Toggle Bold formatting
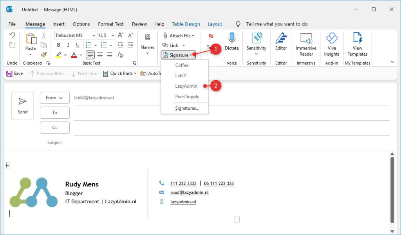The width and height of the screenshot is (401, 235). tap(59, 45)
